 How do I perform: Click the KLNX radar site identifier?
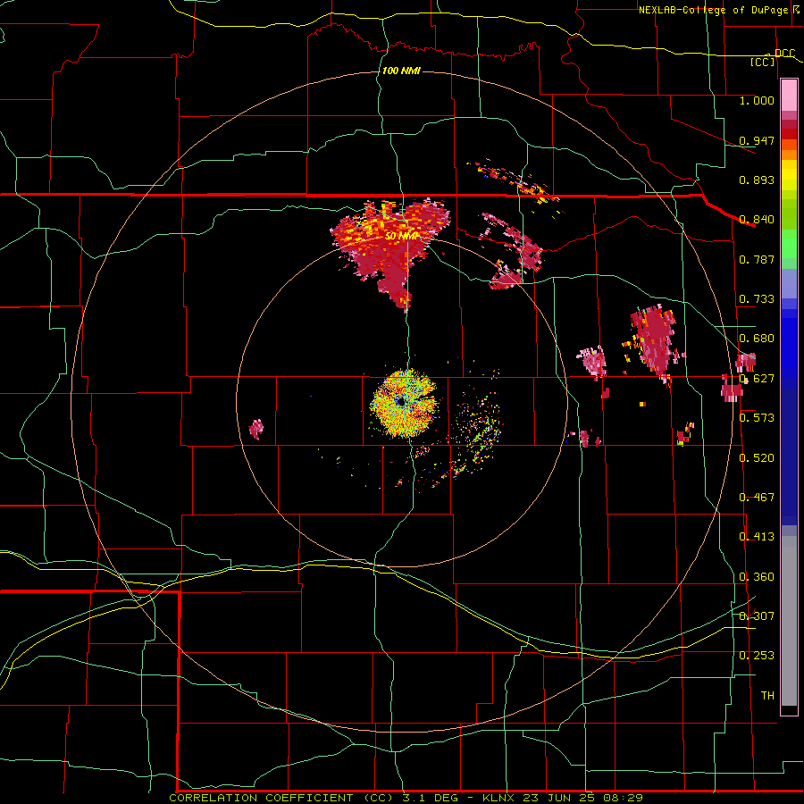tap(500, 798)
